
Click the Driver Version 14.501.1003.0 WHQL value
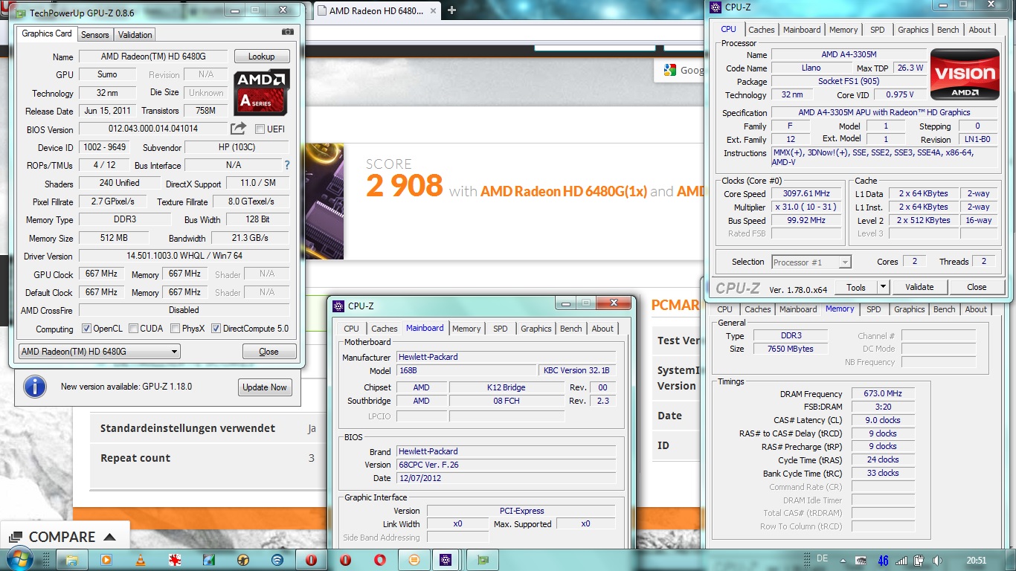coord(184,256)
